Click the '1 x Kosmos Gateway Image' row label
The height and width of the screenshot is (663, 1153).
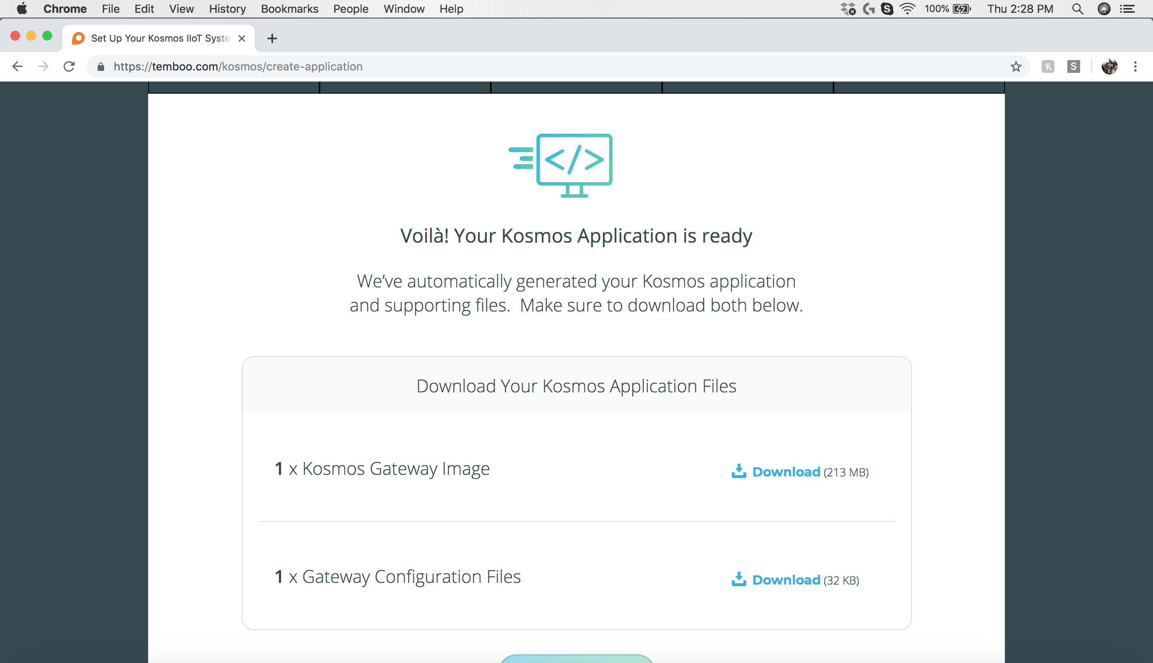pyautogui.click(x=382, y=468)
